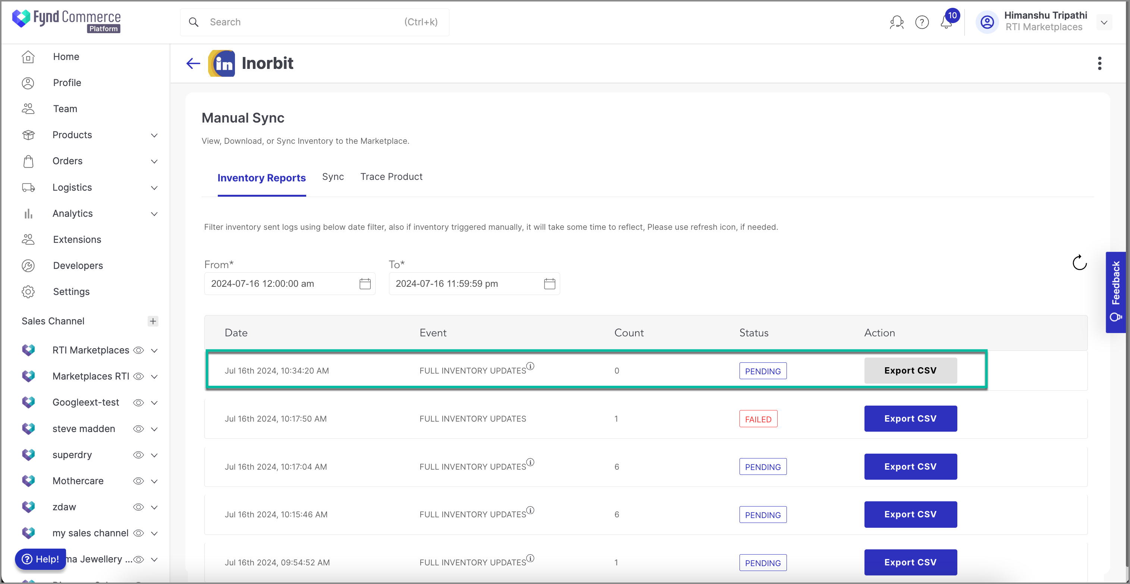Export CSV for 10:17:50 AM failed row
The height and width of the screenshot is (584, 1130).
(910, 418)
